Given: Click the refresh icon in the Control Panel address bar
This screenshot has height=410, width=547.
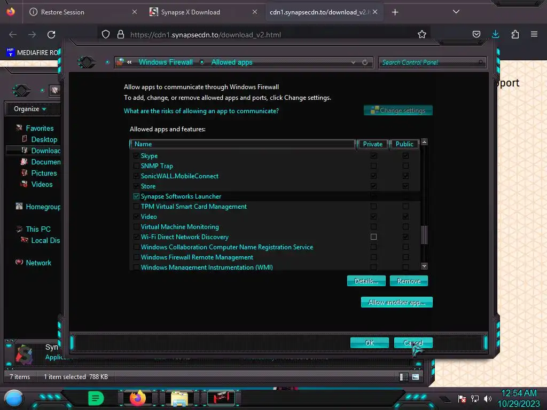Looking at the screenshot, I should tap(365, 62).
